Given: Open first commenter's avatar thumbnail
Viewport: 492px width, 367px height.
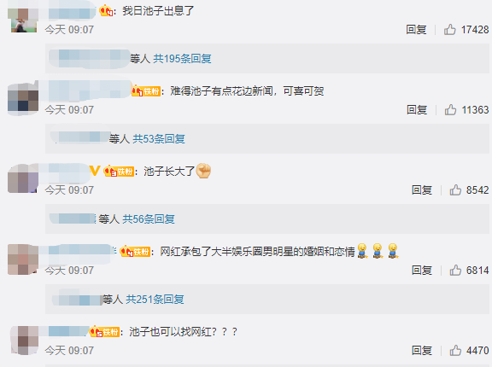Looking at the screenshot, I should (24, 20).
